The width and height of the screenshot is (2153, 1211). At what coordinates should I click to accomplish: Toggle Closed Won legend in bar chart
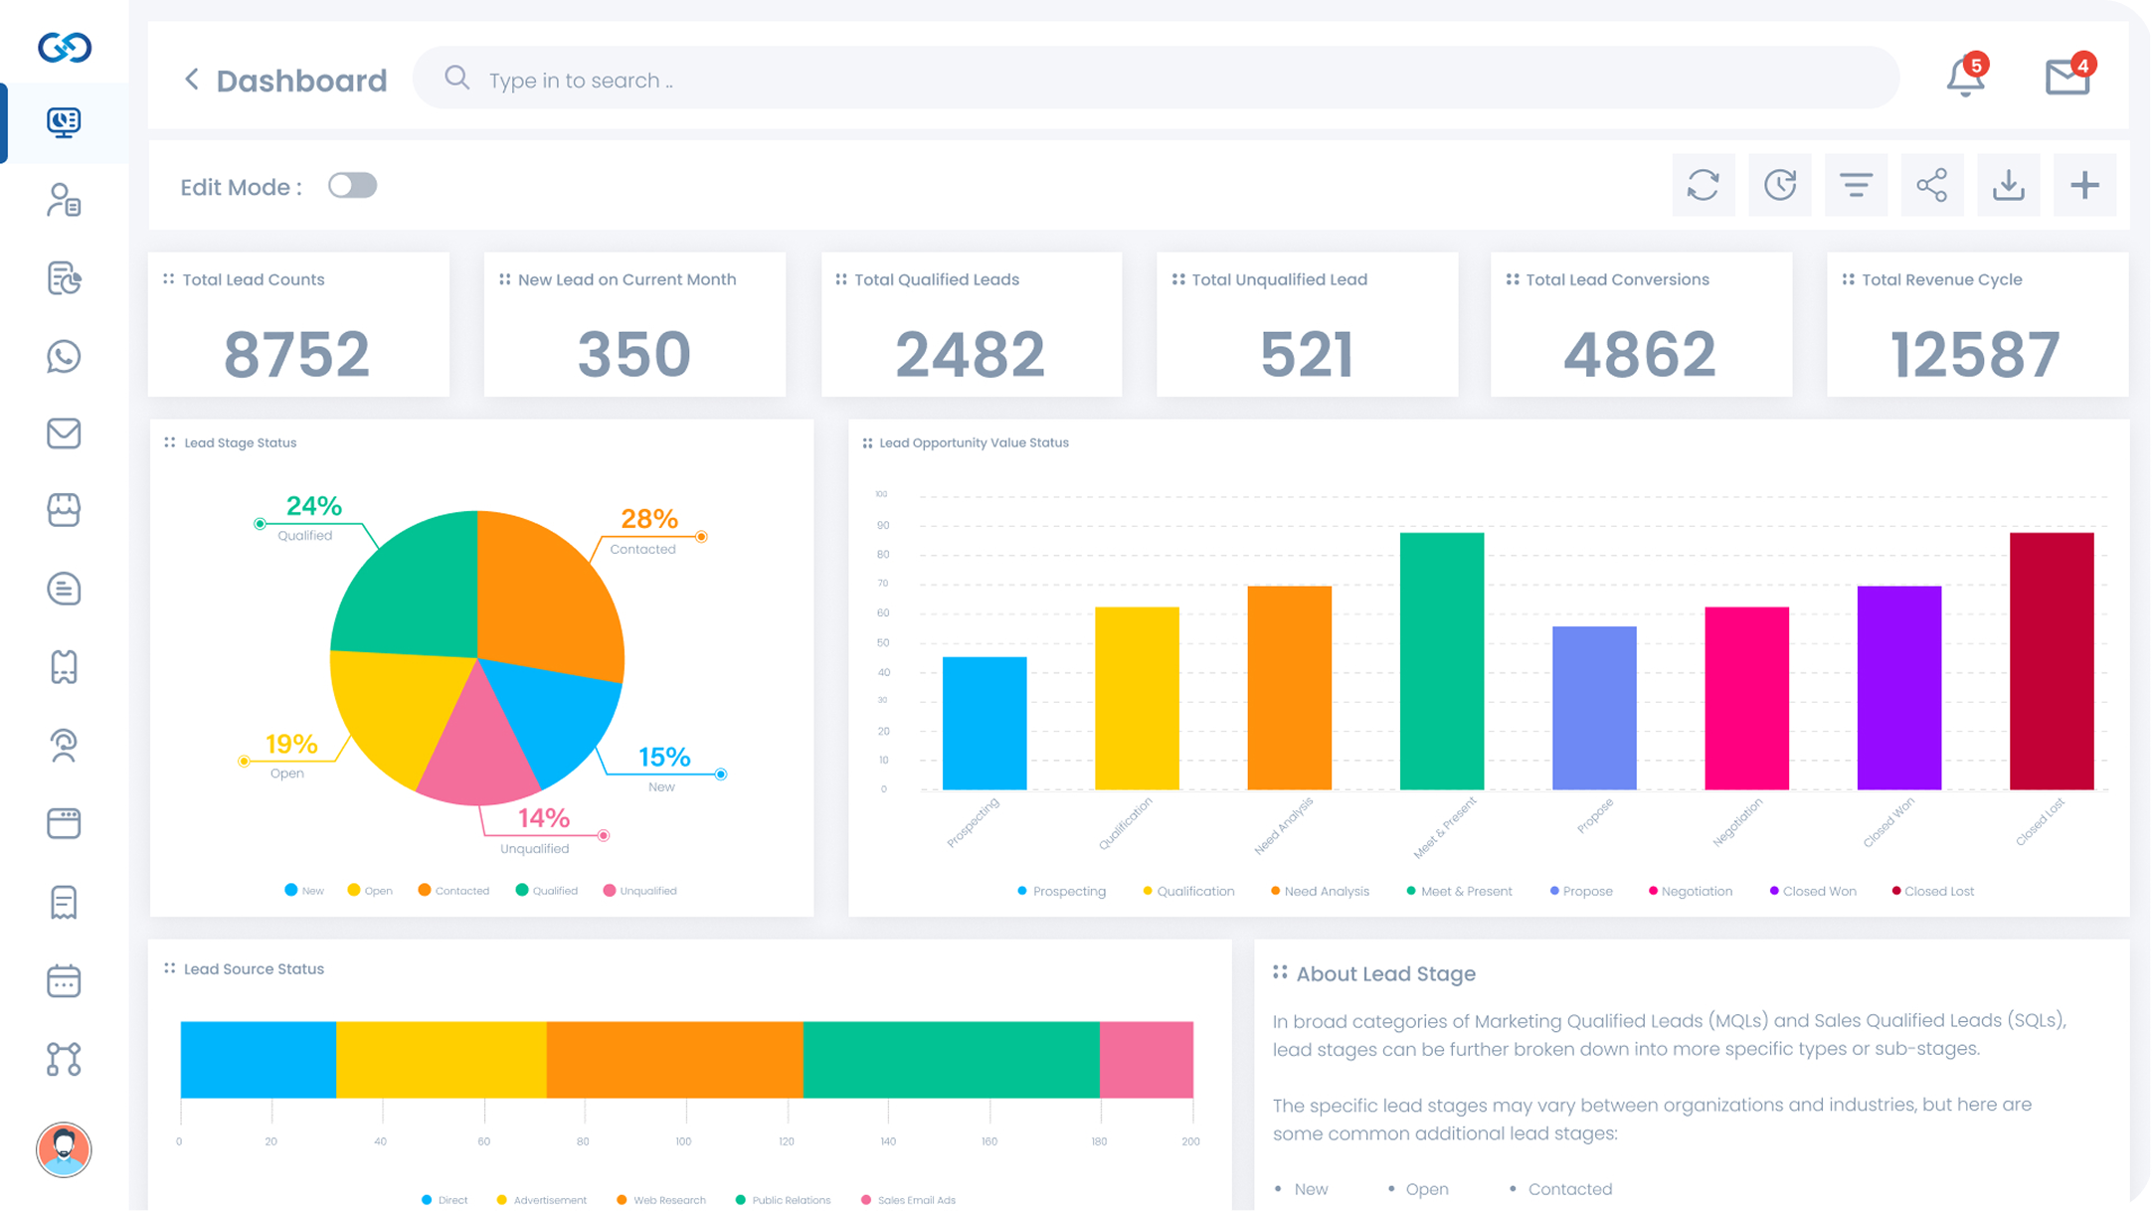point(1812,891)
